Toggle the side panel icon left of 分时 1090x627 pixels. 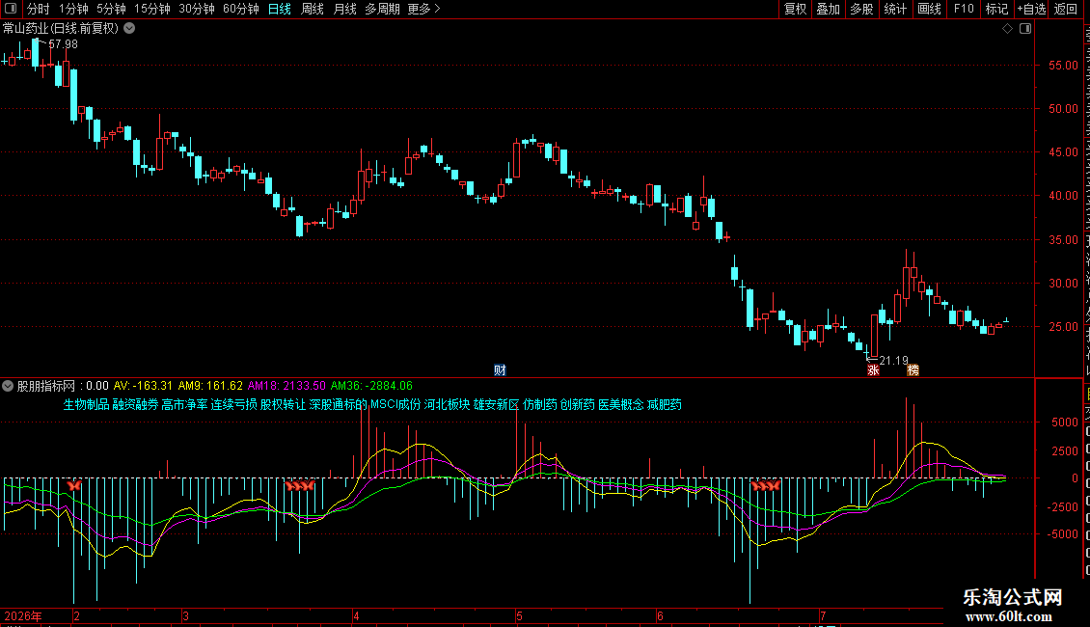tap(11, 9)
